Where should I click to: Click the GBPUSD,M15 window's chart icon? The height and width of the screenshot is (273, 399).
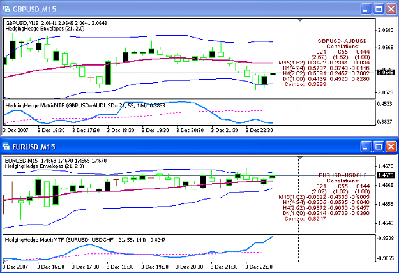tap(6, 9)
